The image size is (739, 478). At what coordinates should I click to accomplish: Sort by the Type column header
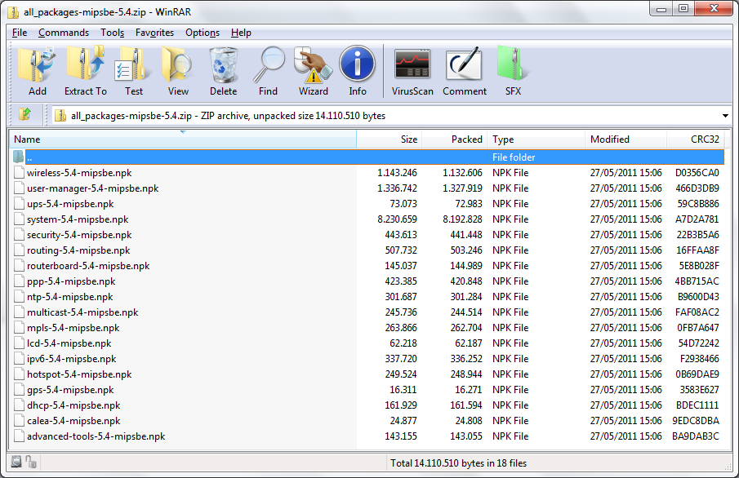pyautogui.click(x=536, y=139)
